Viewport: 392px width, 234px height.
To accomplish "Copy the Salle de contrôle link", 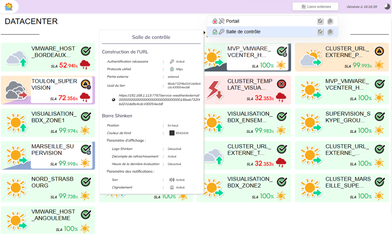I will point(330,32).
